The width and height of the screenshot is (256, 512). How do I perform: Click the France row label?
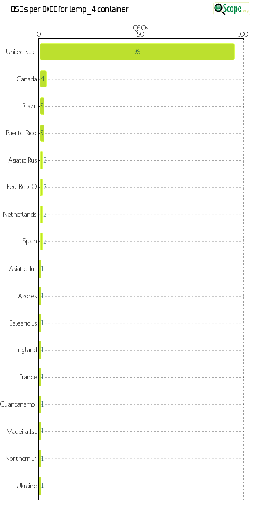point(28,377)
